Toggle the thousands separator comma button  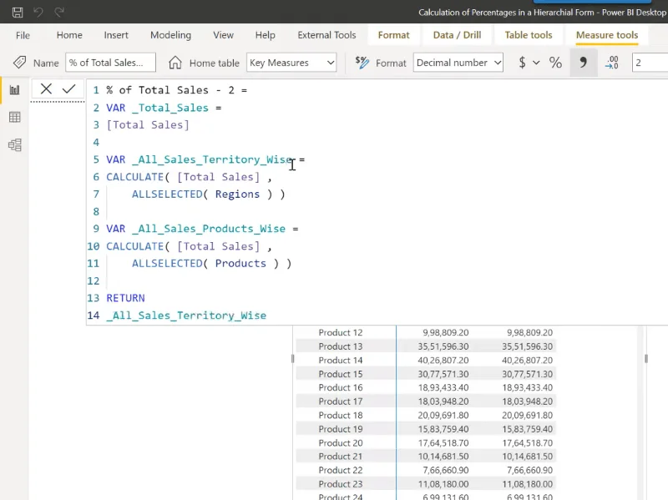click(583, 63)
